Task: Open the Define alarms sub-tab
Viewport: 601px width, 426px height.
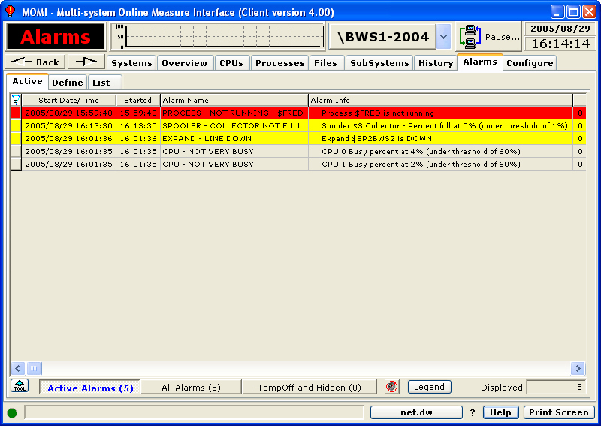Action: click(68, 83)
